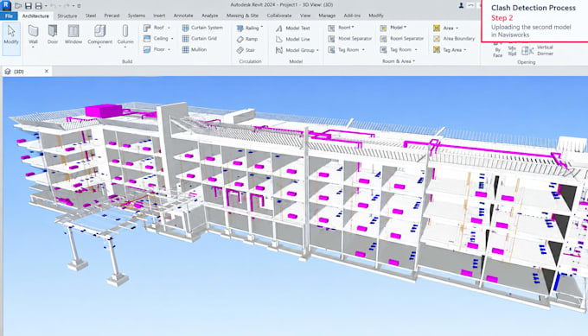
Task: Switch to the Systems ribbon tab
Action: click(x=136, y=16)
